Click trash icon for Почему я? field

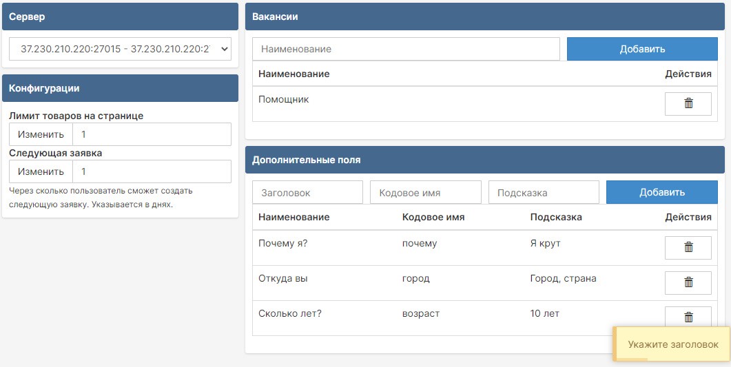pos(688,247)
